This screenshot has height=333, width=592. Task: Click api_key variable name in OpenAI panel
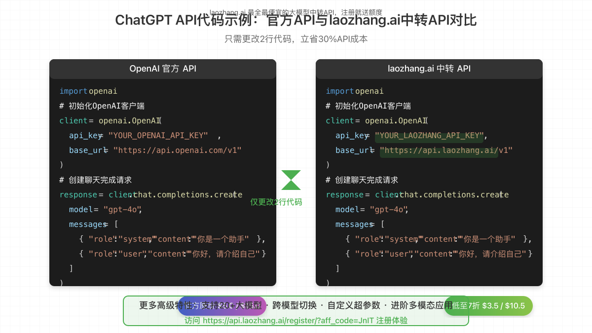pos(85,136)
